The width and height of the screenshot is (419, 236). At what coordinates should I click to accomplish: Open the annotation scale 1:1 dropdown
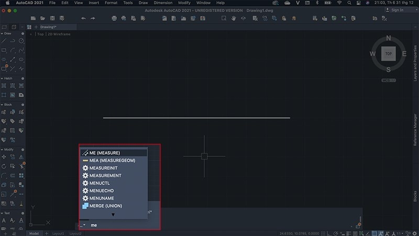pyautogui.click(x=400, y=233)
